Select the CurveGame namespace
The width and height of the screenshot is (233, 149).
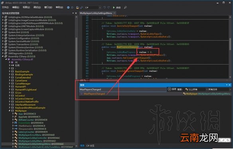click(x=21, y=80)
